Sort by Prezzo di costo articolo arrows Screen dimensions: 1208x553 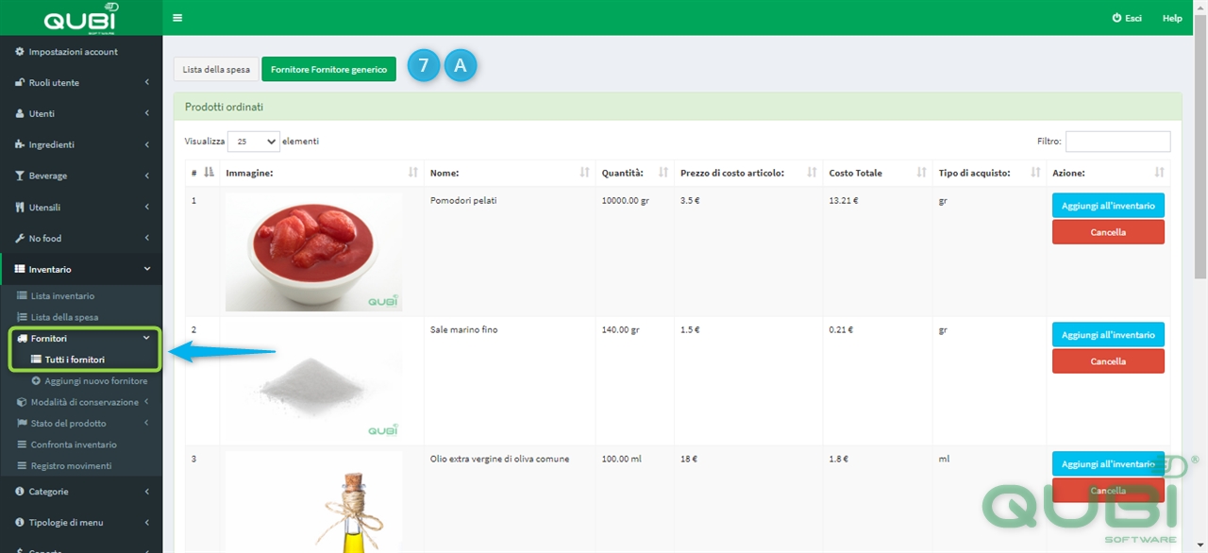click(812, 173)
